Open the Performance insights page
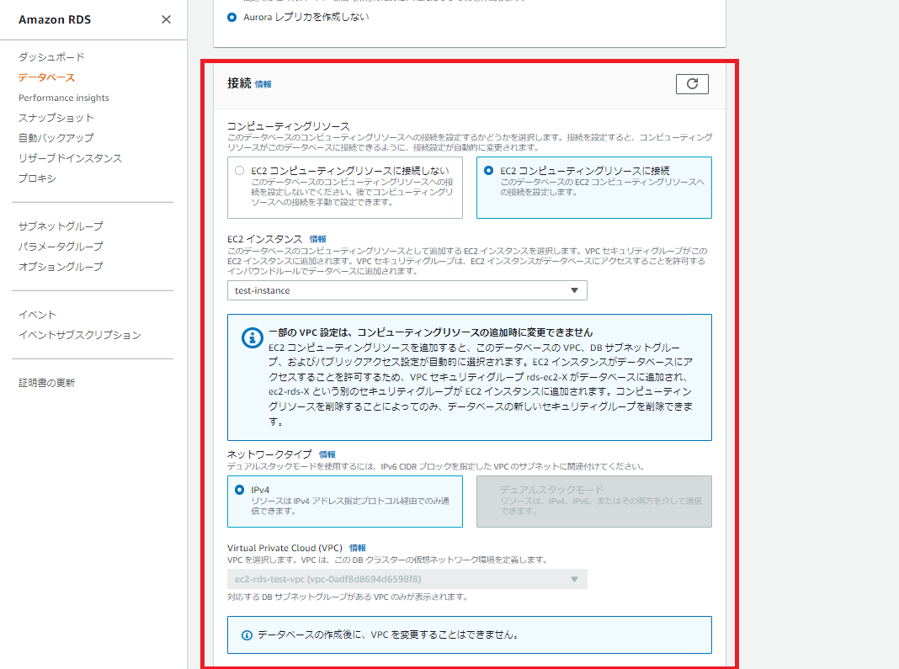Screen dimensions: 899x669 click(63, 97)
